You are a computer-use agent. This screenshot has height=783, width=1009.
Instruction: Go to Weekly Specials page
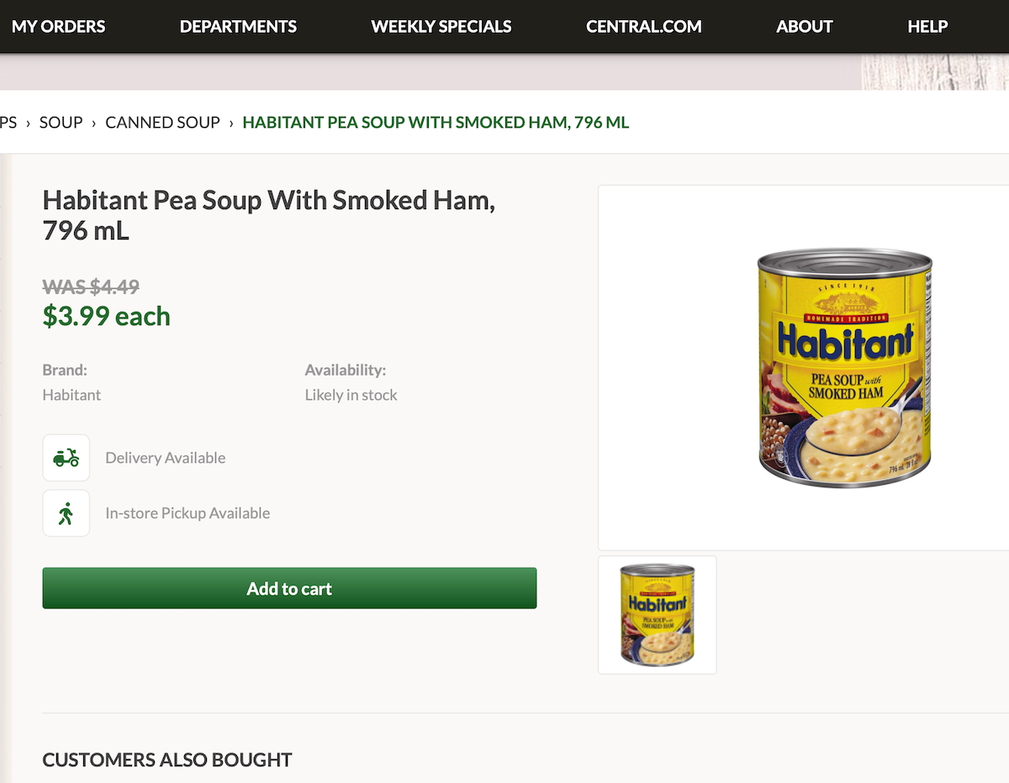tap(441, 26)
